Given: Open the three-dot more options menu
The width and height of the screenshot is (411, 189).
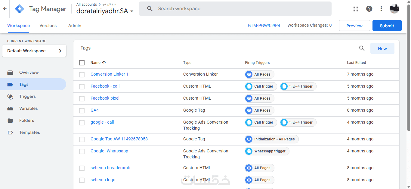Looking at the screenshot, I should pyautogui.click(x=381, y=9).
